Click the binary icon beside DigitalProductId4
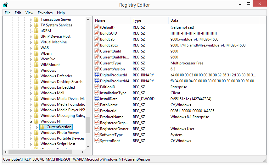The width and height of the screenshot is (269, 165). pos(97,81)
